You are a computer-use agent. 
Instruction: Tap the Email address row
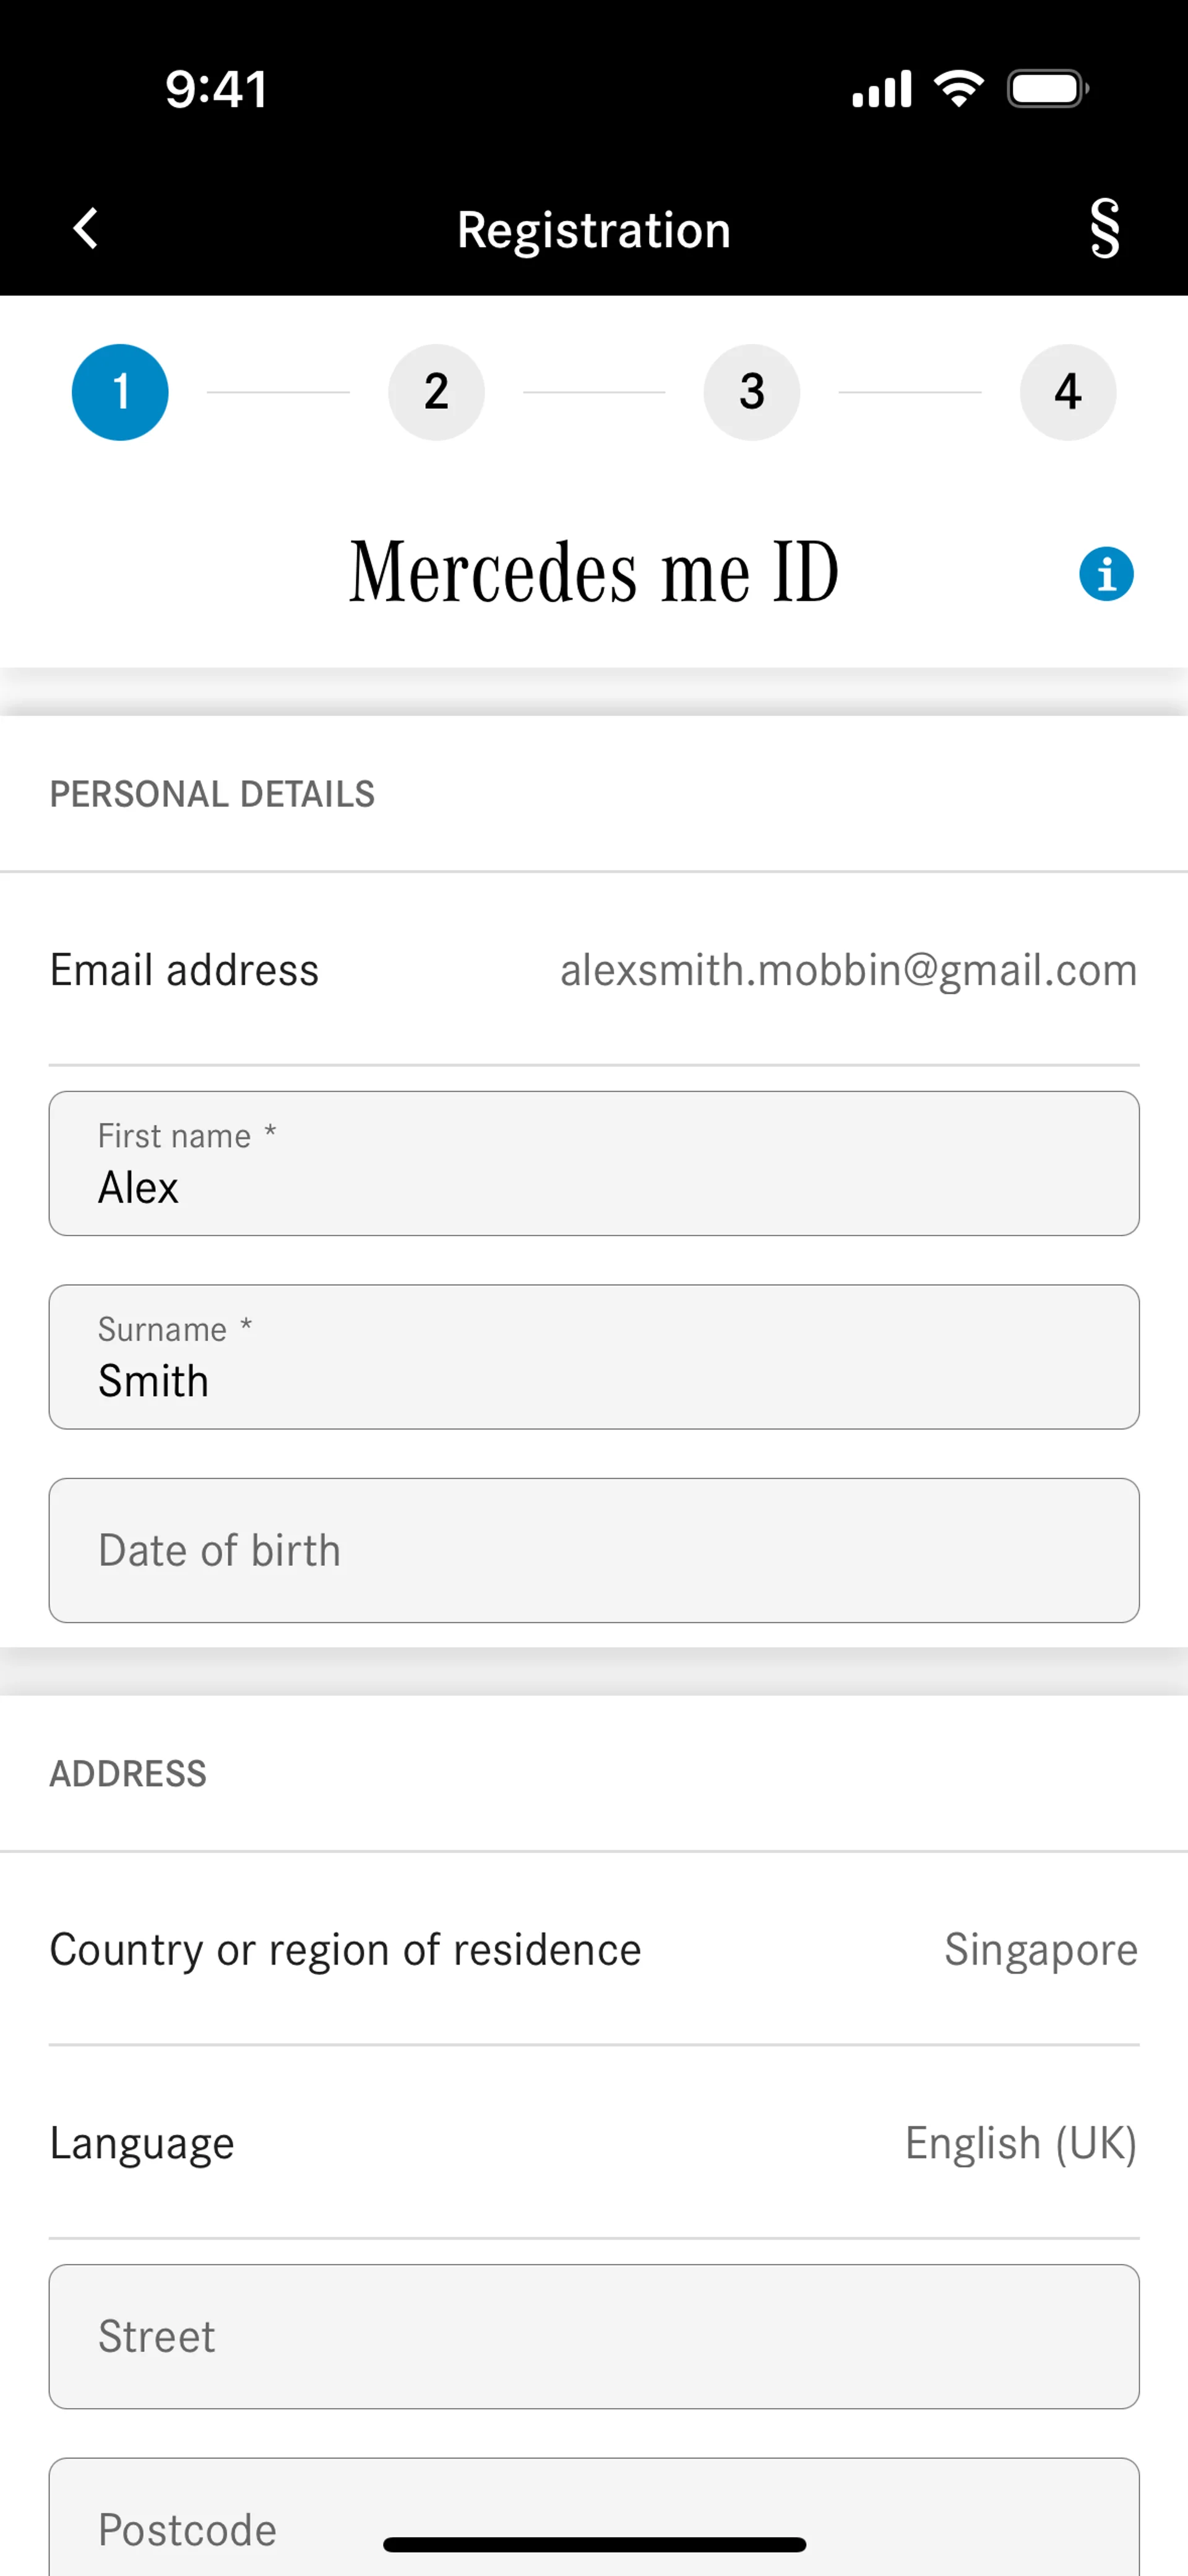pyautogui.click(x=594, y=970)
